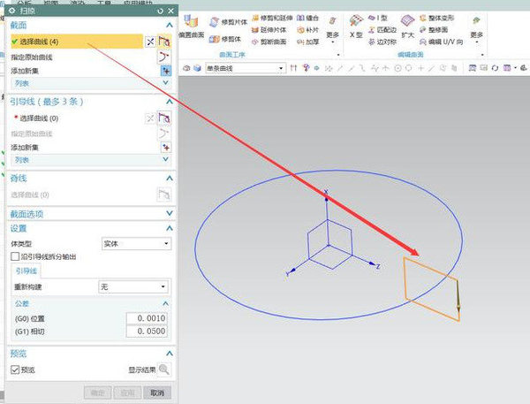Click the intersection icon beside 选择曲线 (4)
Viewport: 530px width, 404px height.
150,42
